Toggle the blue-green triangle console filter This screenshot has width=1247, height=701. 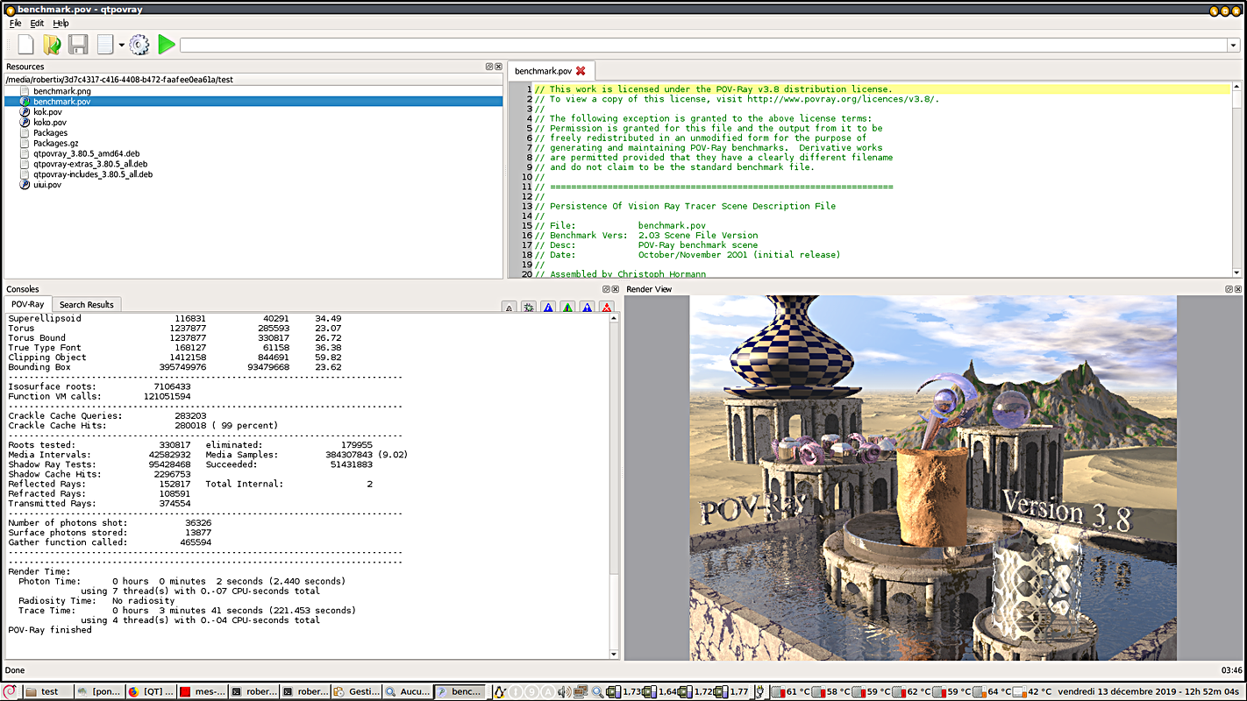click(567, 308)
